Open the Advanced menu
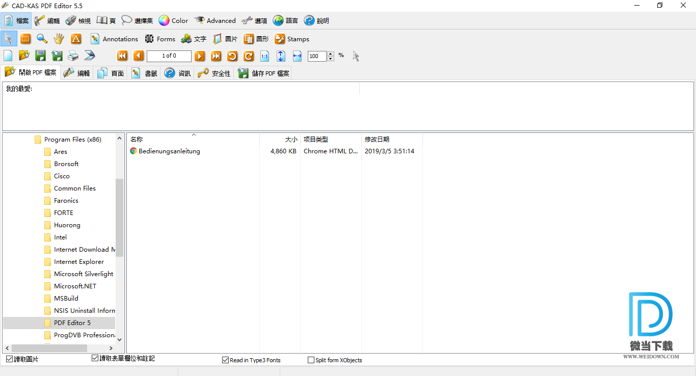The height and width of the screenshot is (376, 696). (x=215, y=21)
